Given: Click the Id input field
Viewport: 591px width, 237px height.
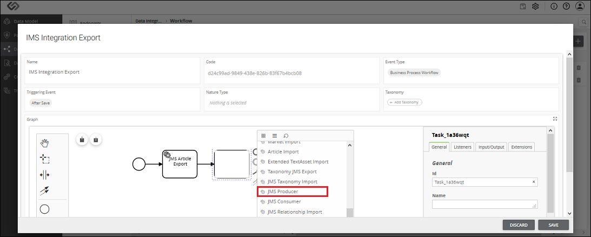Looking at the screenshot, I should coord(484,182).
